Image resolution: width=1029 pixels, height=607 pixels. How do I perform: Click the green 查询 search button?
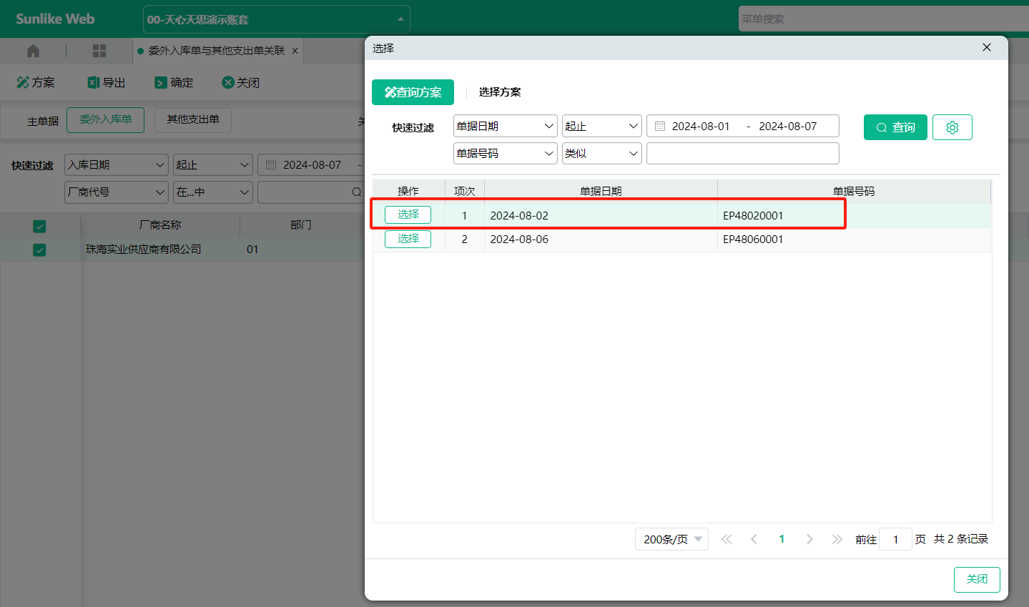coord(895,127)
